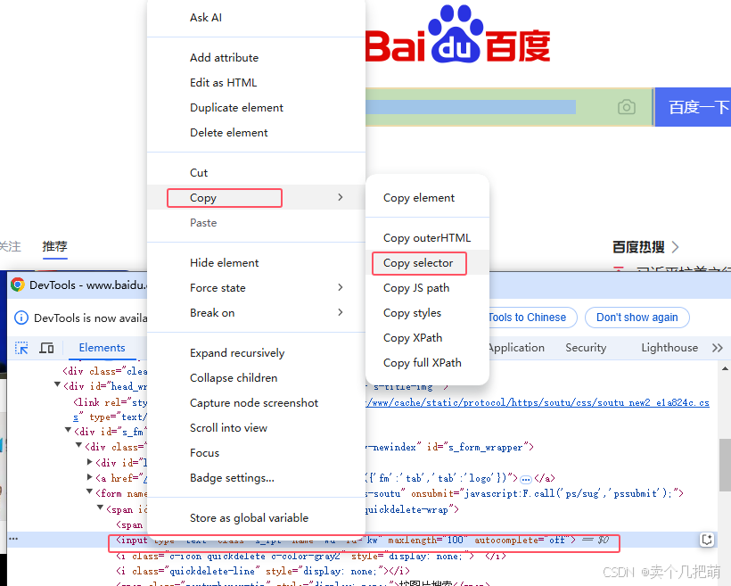Collapse the span quickdelete-wrap node triangle
The width and height of the screenshot is (731, 586).
coord(100,508)
